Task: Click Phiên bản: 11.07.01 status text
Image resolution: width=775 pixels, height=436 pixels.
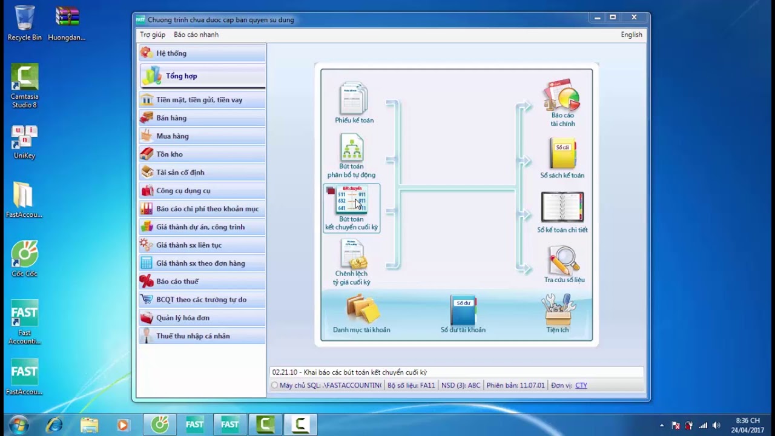Action: pyautogui.click(x=516, y=385)
